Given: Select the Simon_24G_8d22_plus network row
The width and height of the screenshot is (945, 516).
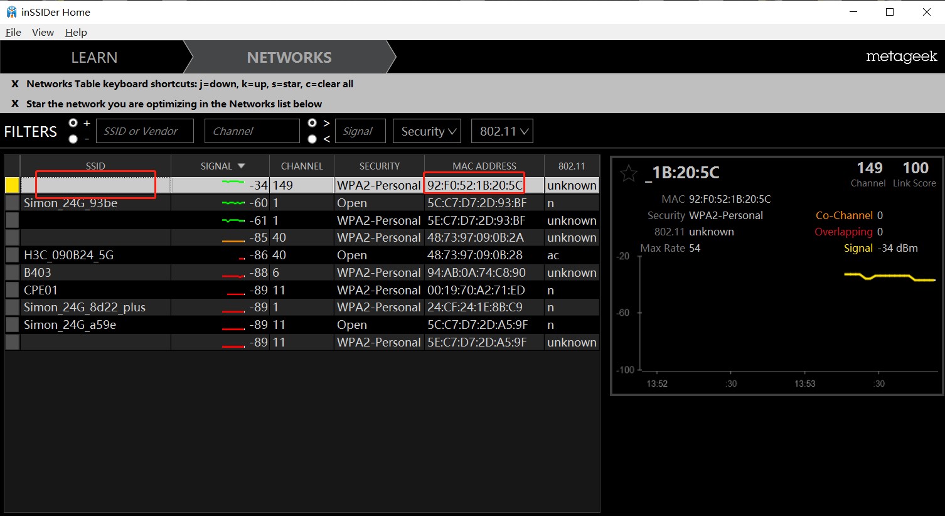Looking at the screenshot, I should coord(85,308).
